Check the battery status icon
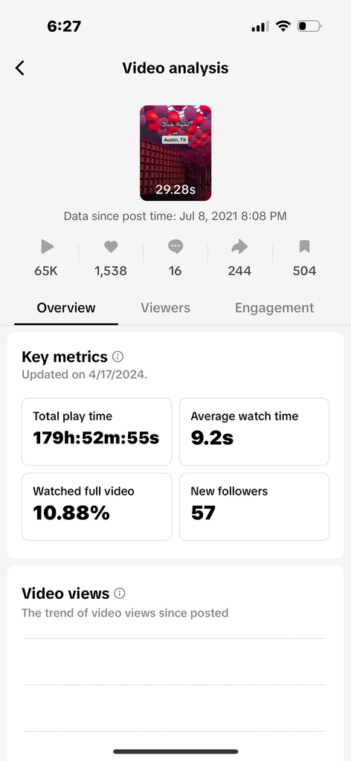 click(309, 26)
